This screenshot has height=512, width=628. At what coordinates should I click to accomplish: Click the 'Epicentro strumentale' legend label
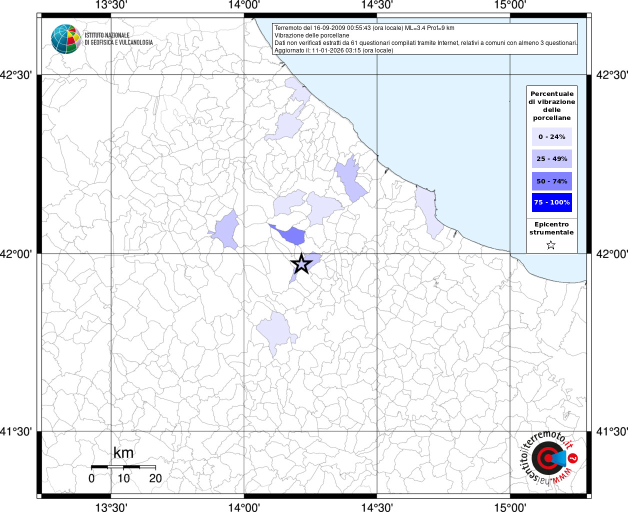click(x=551, y=228)
